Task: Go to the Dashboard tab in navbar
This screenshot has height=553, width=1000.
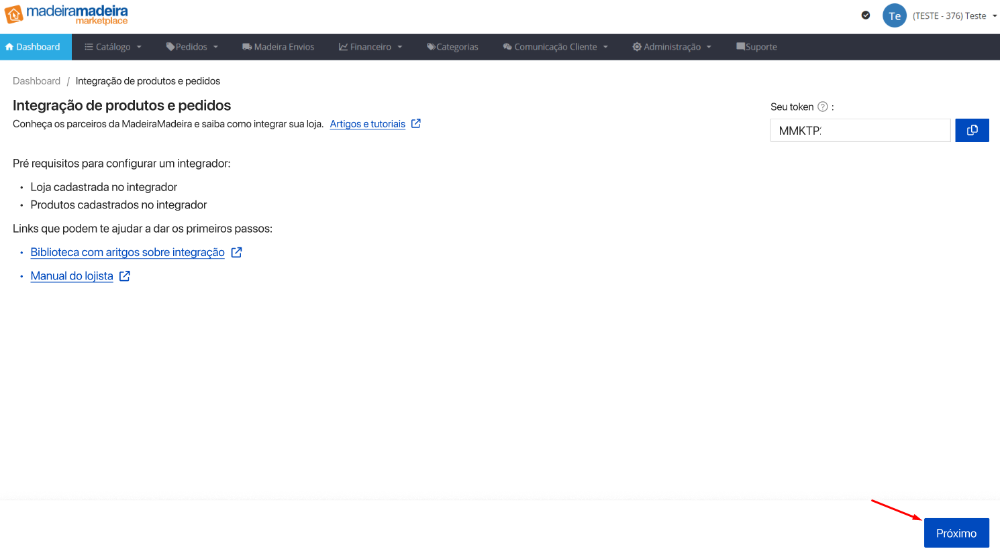Action: click(33, 47)
